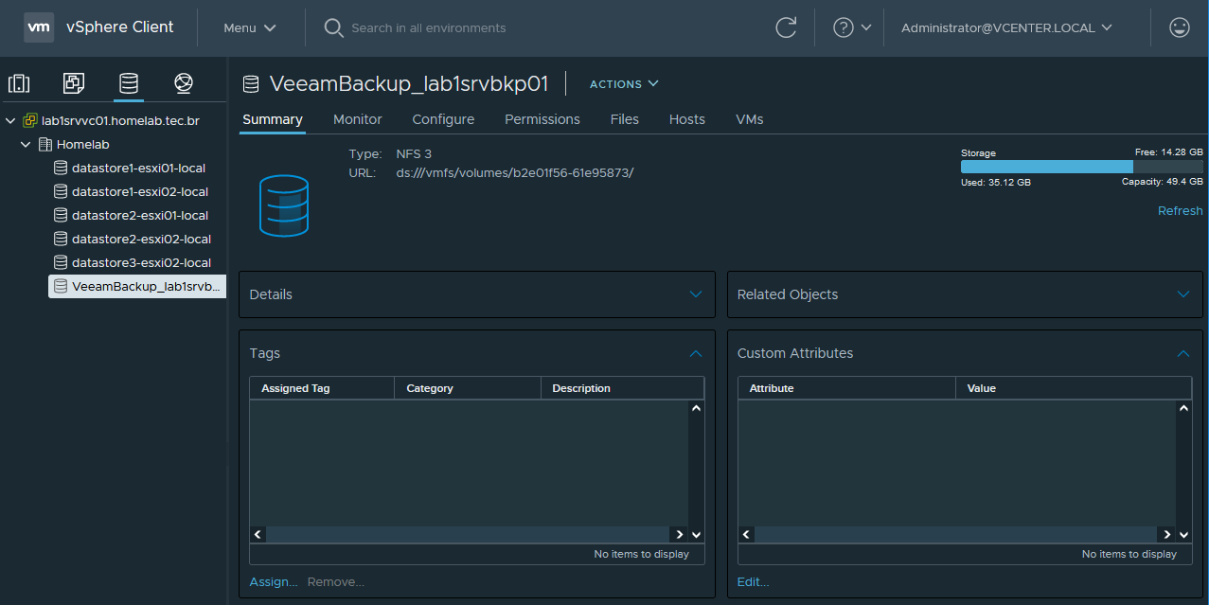
Task: Click the datastore icon next to page title
Action: (251, 84)
